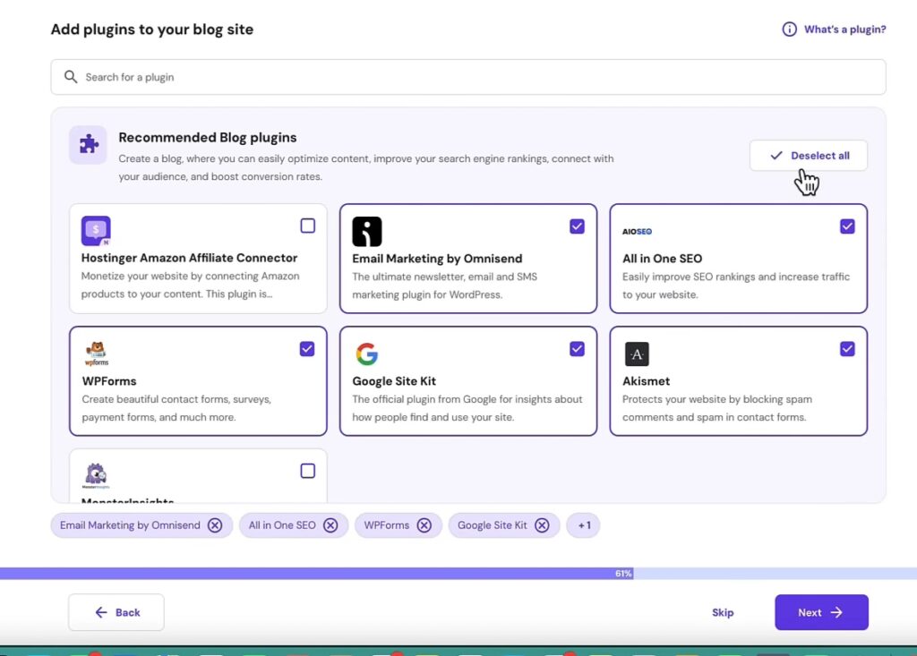This screenshot has width=917, height=656.
Task: Click the info circle icon
Action: 789,30
